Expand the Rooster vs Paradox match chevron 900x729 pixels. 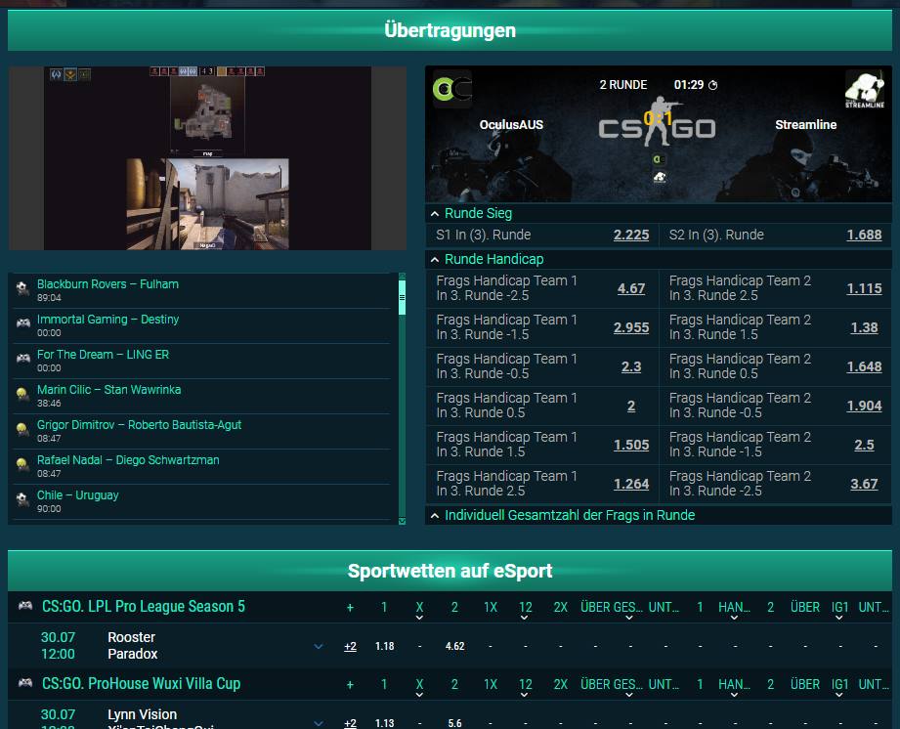pos(319,646)
